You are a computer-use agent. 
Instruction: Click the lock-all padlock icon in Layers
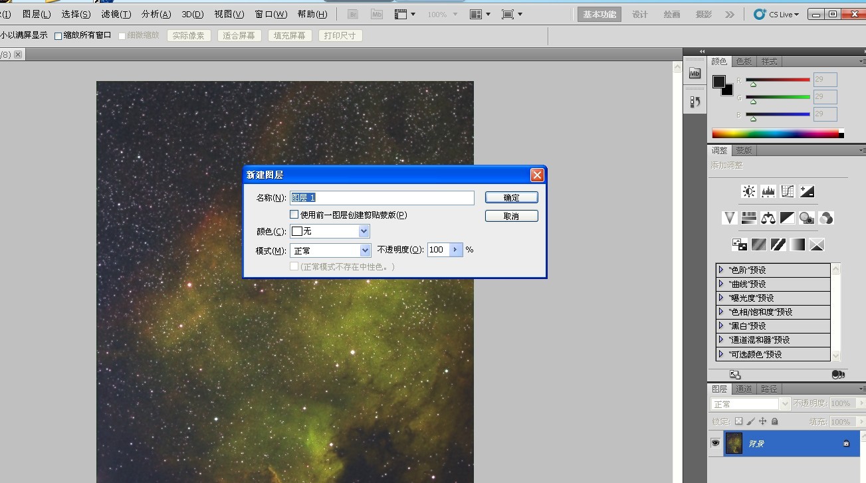(775, 421)
